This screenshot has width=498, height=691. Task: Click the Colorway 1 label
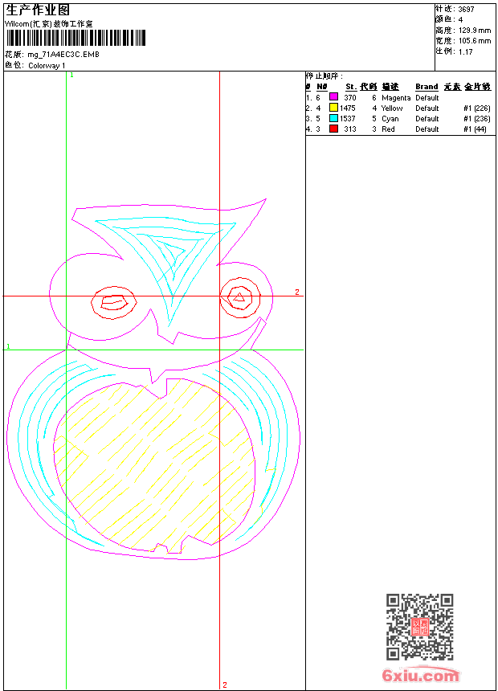[x=47, y=66]
